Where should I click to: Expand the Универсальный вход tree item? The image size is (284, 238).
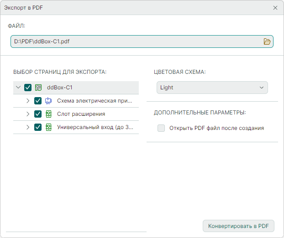pos(28,127)
